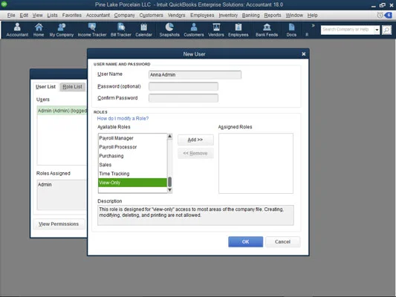Click the Confirm Password field

184,98
